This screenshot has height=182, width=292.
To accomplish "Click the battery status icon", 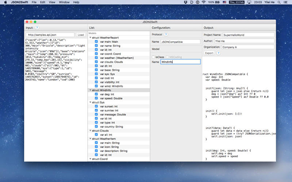I will pyautogui.click(x=218, y=2).
